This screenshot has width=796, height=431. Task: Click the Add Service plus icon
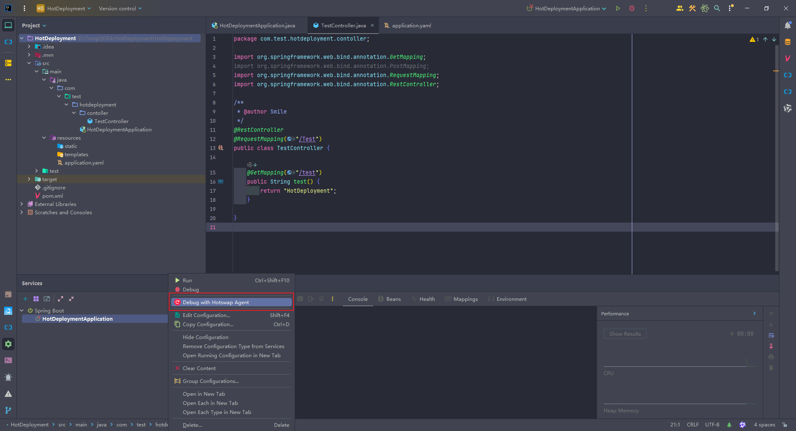tap(25, 299)
